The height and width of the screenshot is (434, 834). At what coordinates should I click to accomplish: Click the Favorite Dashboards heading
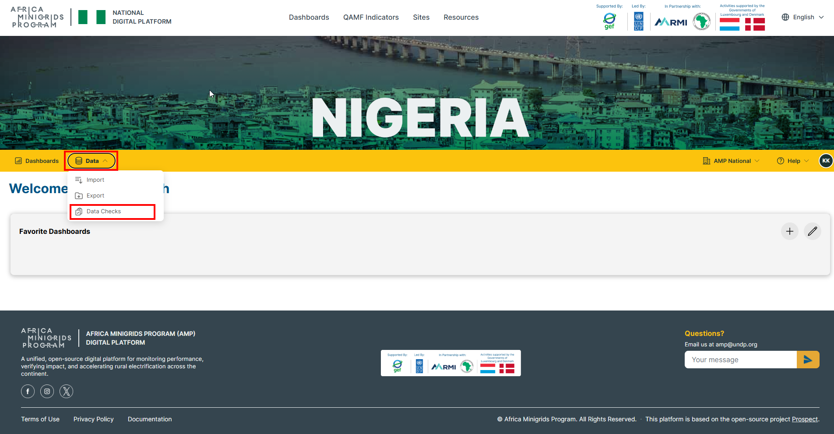point(55,231)
